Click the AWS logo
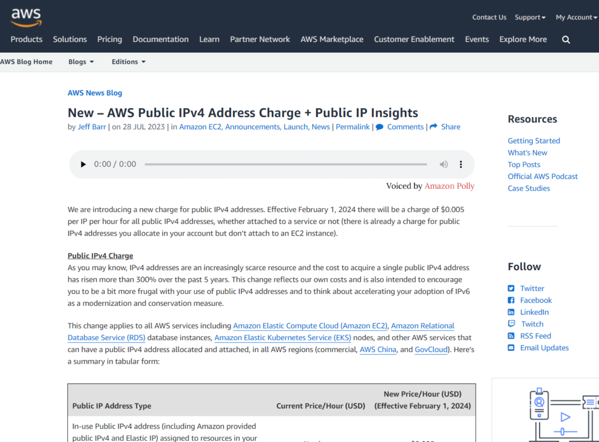 click(x=26, y=17)
